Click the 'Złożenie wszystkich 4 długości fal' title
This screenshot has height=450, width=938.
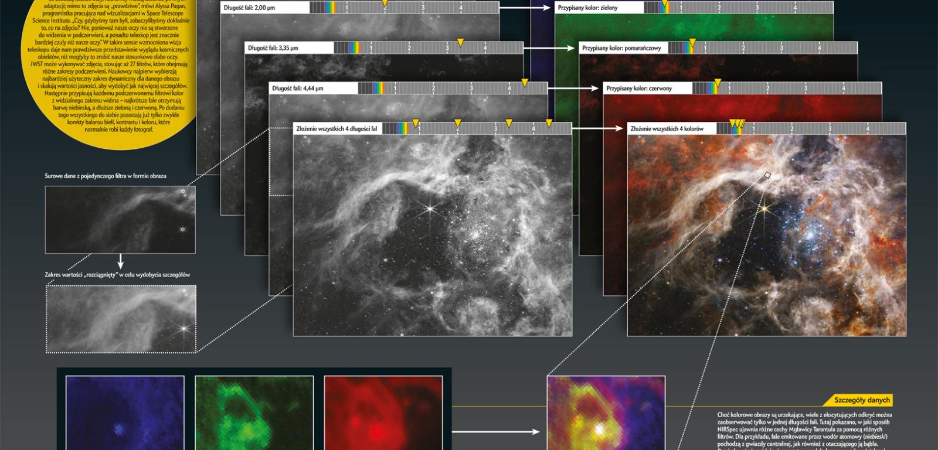(337, 128)
